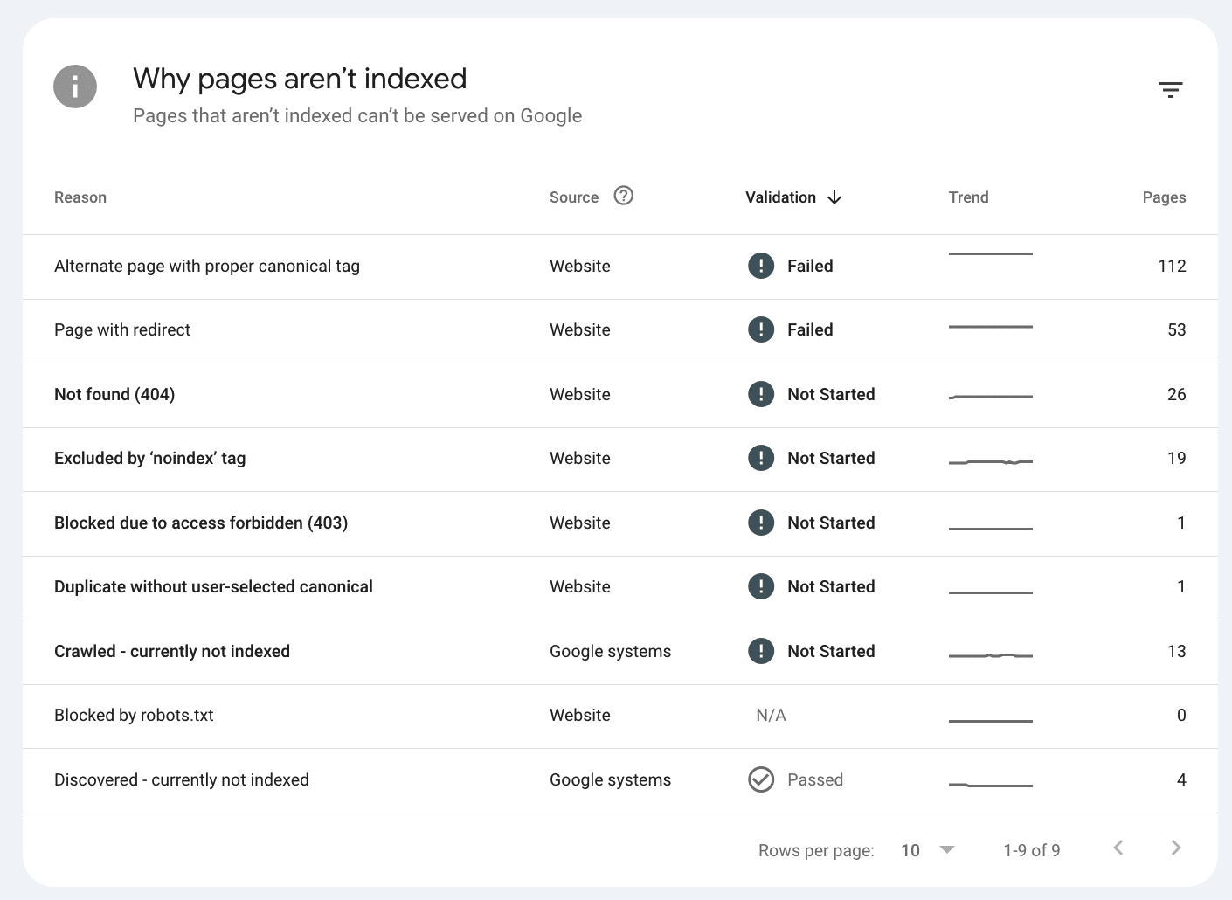Click Google systems in Crawled row
The image size is (1232, 900).
click(x=610, y=651)
